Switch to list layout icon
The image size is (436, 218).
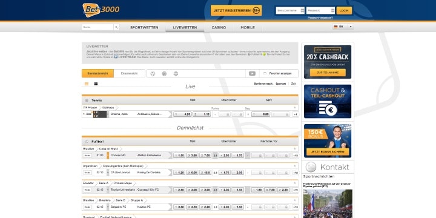point(87,84)
